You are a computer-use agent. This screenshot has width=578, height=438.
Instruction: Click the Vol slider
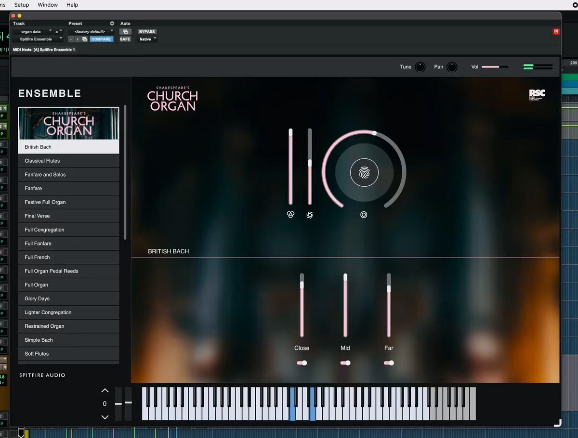(495, 67)
